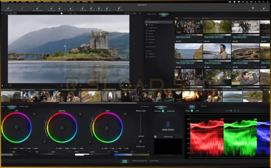The height and width of the screenshot is (168, 271).
Task: Favorite the REF 078 reference with heart
Action: [227, 41]
